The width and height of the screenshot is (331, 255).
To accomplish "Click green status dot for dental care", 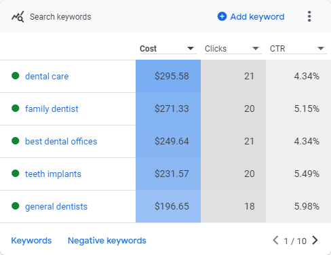I will pyautogui.click(x=16, y=76).
